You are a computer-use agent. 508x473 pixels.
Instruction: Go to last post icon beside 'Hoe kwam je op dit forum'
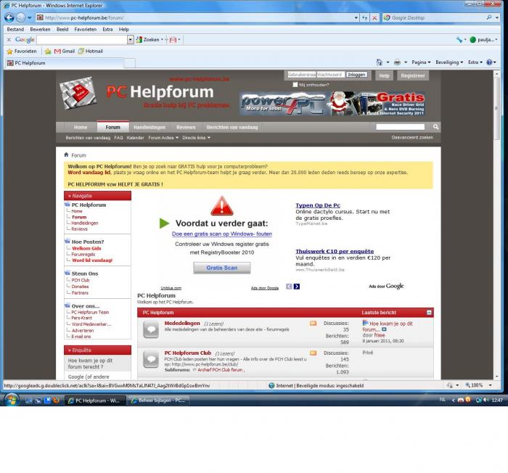pyautogui.click(x=384, y=329)
